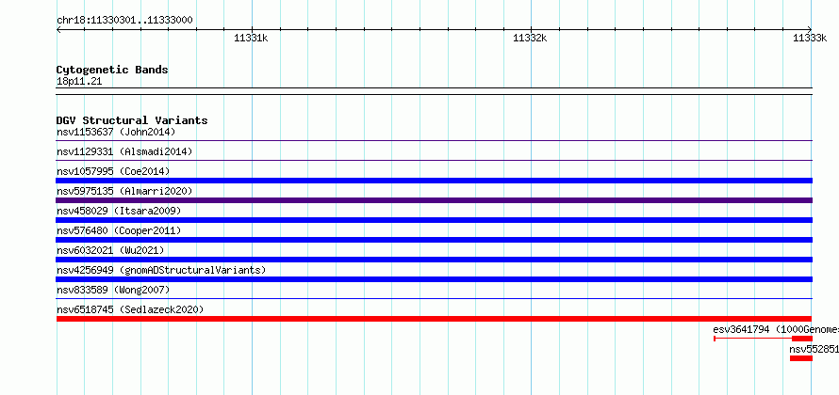Select the DGV Structural Variants track title

coord(132,120)
